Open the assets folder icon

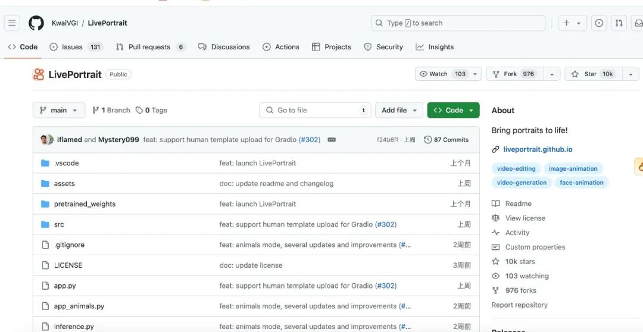(45, 184)
